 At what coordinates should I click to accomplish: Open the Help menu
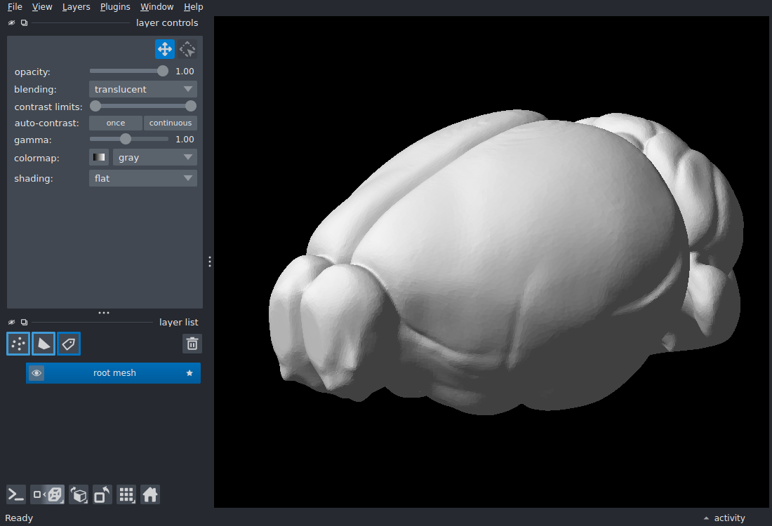tap(193, 7)
